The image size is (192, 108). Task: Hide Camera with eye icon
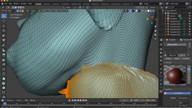click(x=190, y=16)
